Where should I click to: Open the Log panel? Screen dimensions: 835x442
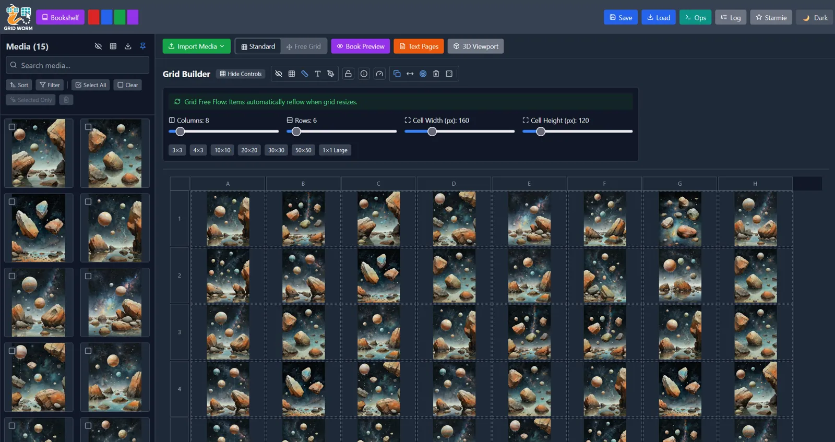click(x=731, y=17)
